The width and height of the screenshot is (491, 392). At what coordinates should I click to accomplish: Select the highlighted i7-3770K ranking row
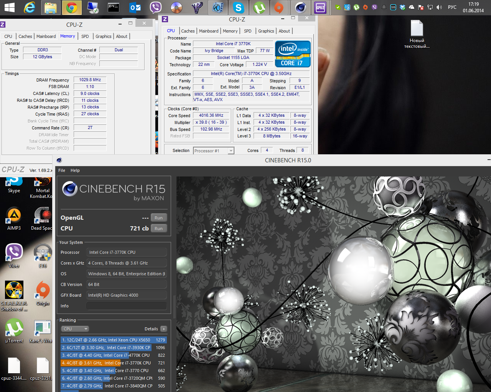(114, 363)
